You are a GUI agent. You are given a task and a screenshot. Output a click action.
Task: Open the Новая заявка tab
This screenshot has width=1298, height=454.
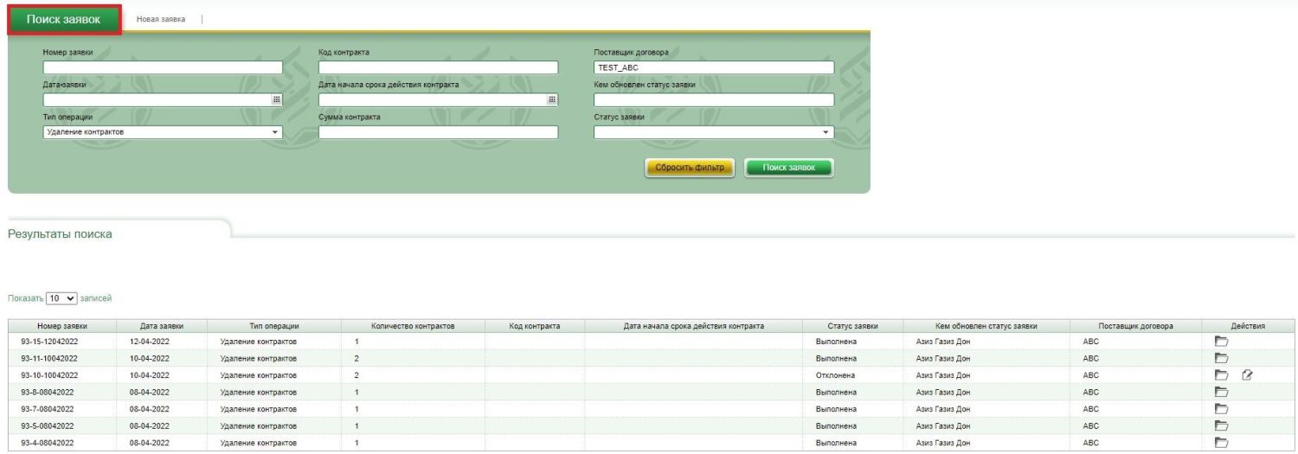click(x=161, y=19)
